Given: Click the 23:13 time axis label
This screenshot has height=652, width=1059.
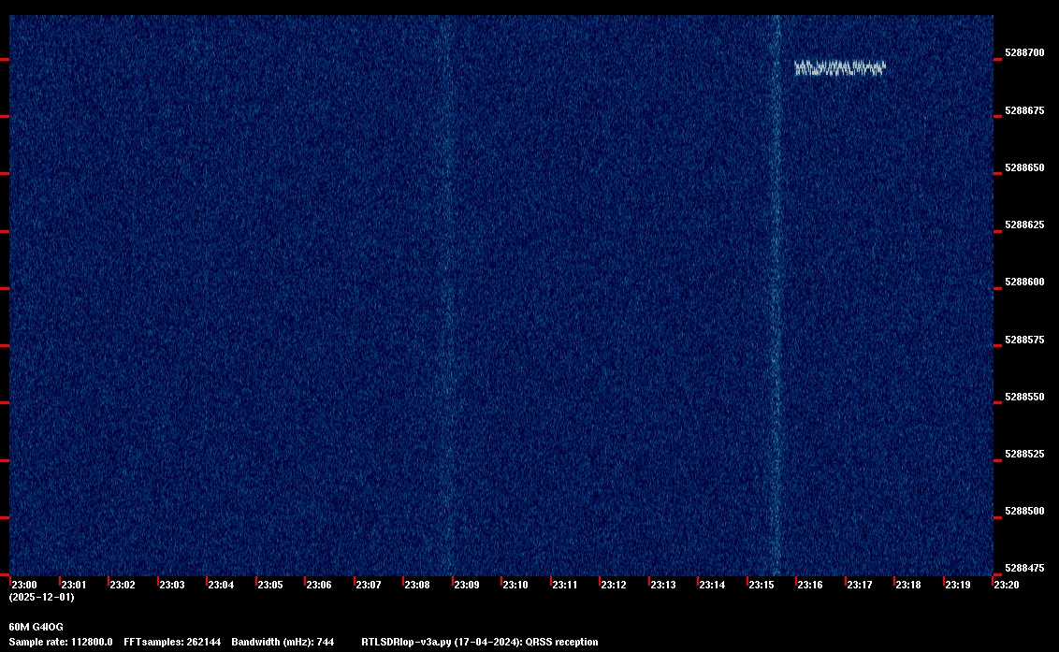Looking at the screenshot, I should pyautogui.click(x=662, y=585).
